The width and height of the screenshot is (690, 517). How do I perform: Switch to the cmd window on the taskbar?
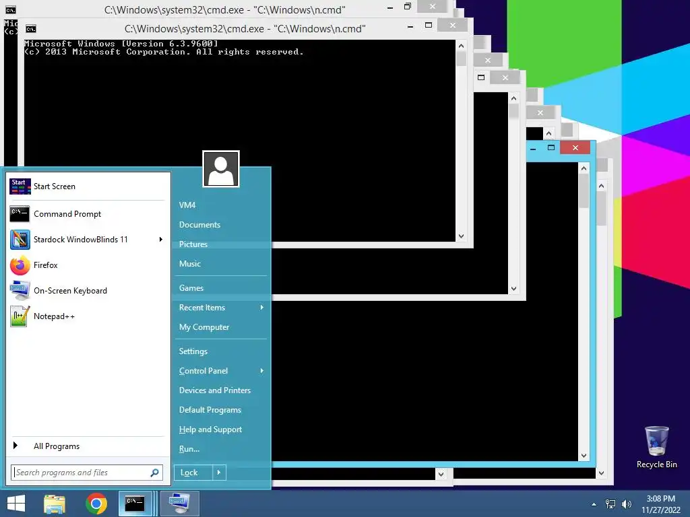(135, 504)
